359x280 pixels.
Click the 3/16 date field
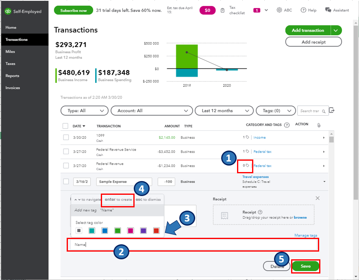click(82, 182)
